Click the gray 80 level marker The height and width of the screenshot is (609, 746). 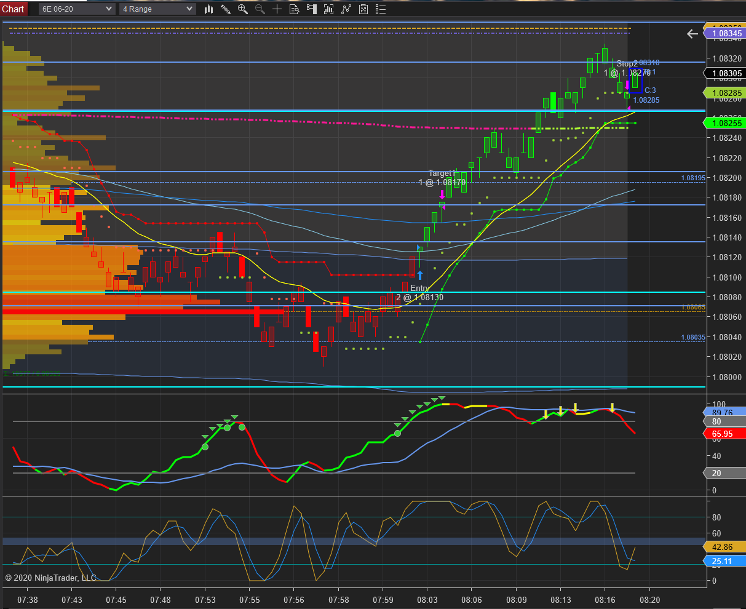pos(724,421)
